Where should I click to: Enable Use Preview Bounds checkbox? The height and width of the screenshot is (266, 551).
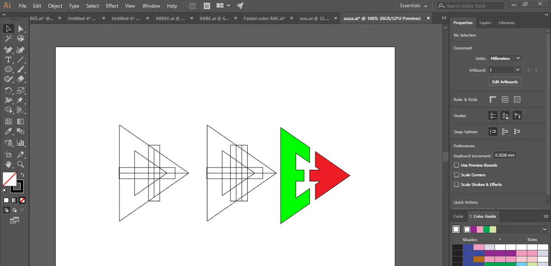pyautogui.click(x=457, y=165)
